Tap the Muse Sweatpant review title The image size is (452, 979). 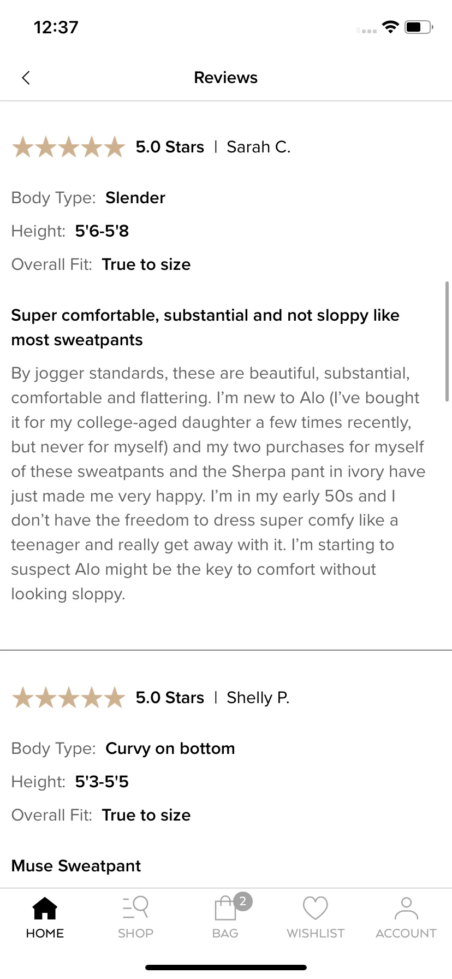click(x=76, y=866)
